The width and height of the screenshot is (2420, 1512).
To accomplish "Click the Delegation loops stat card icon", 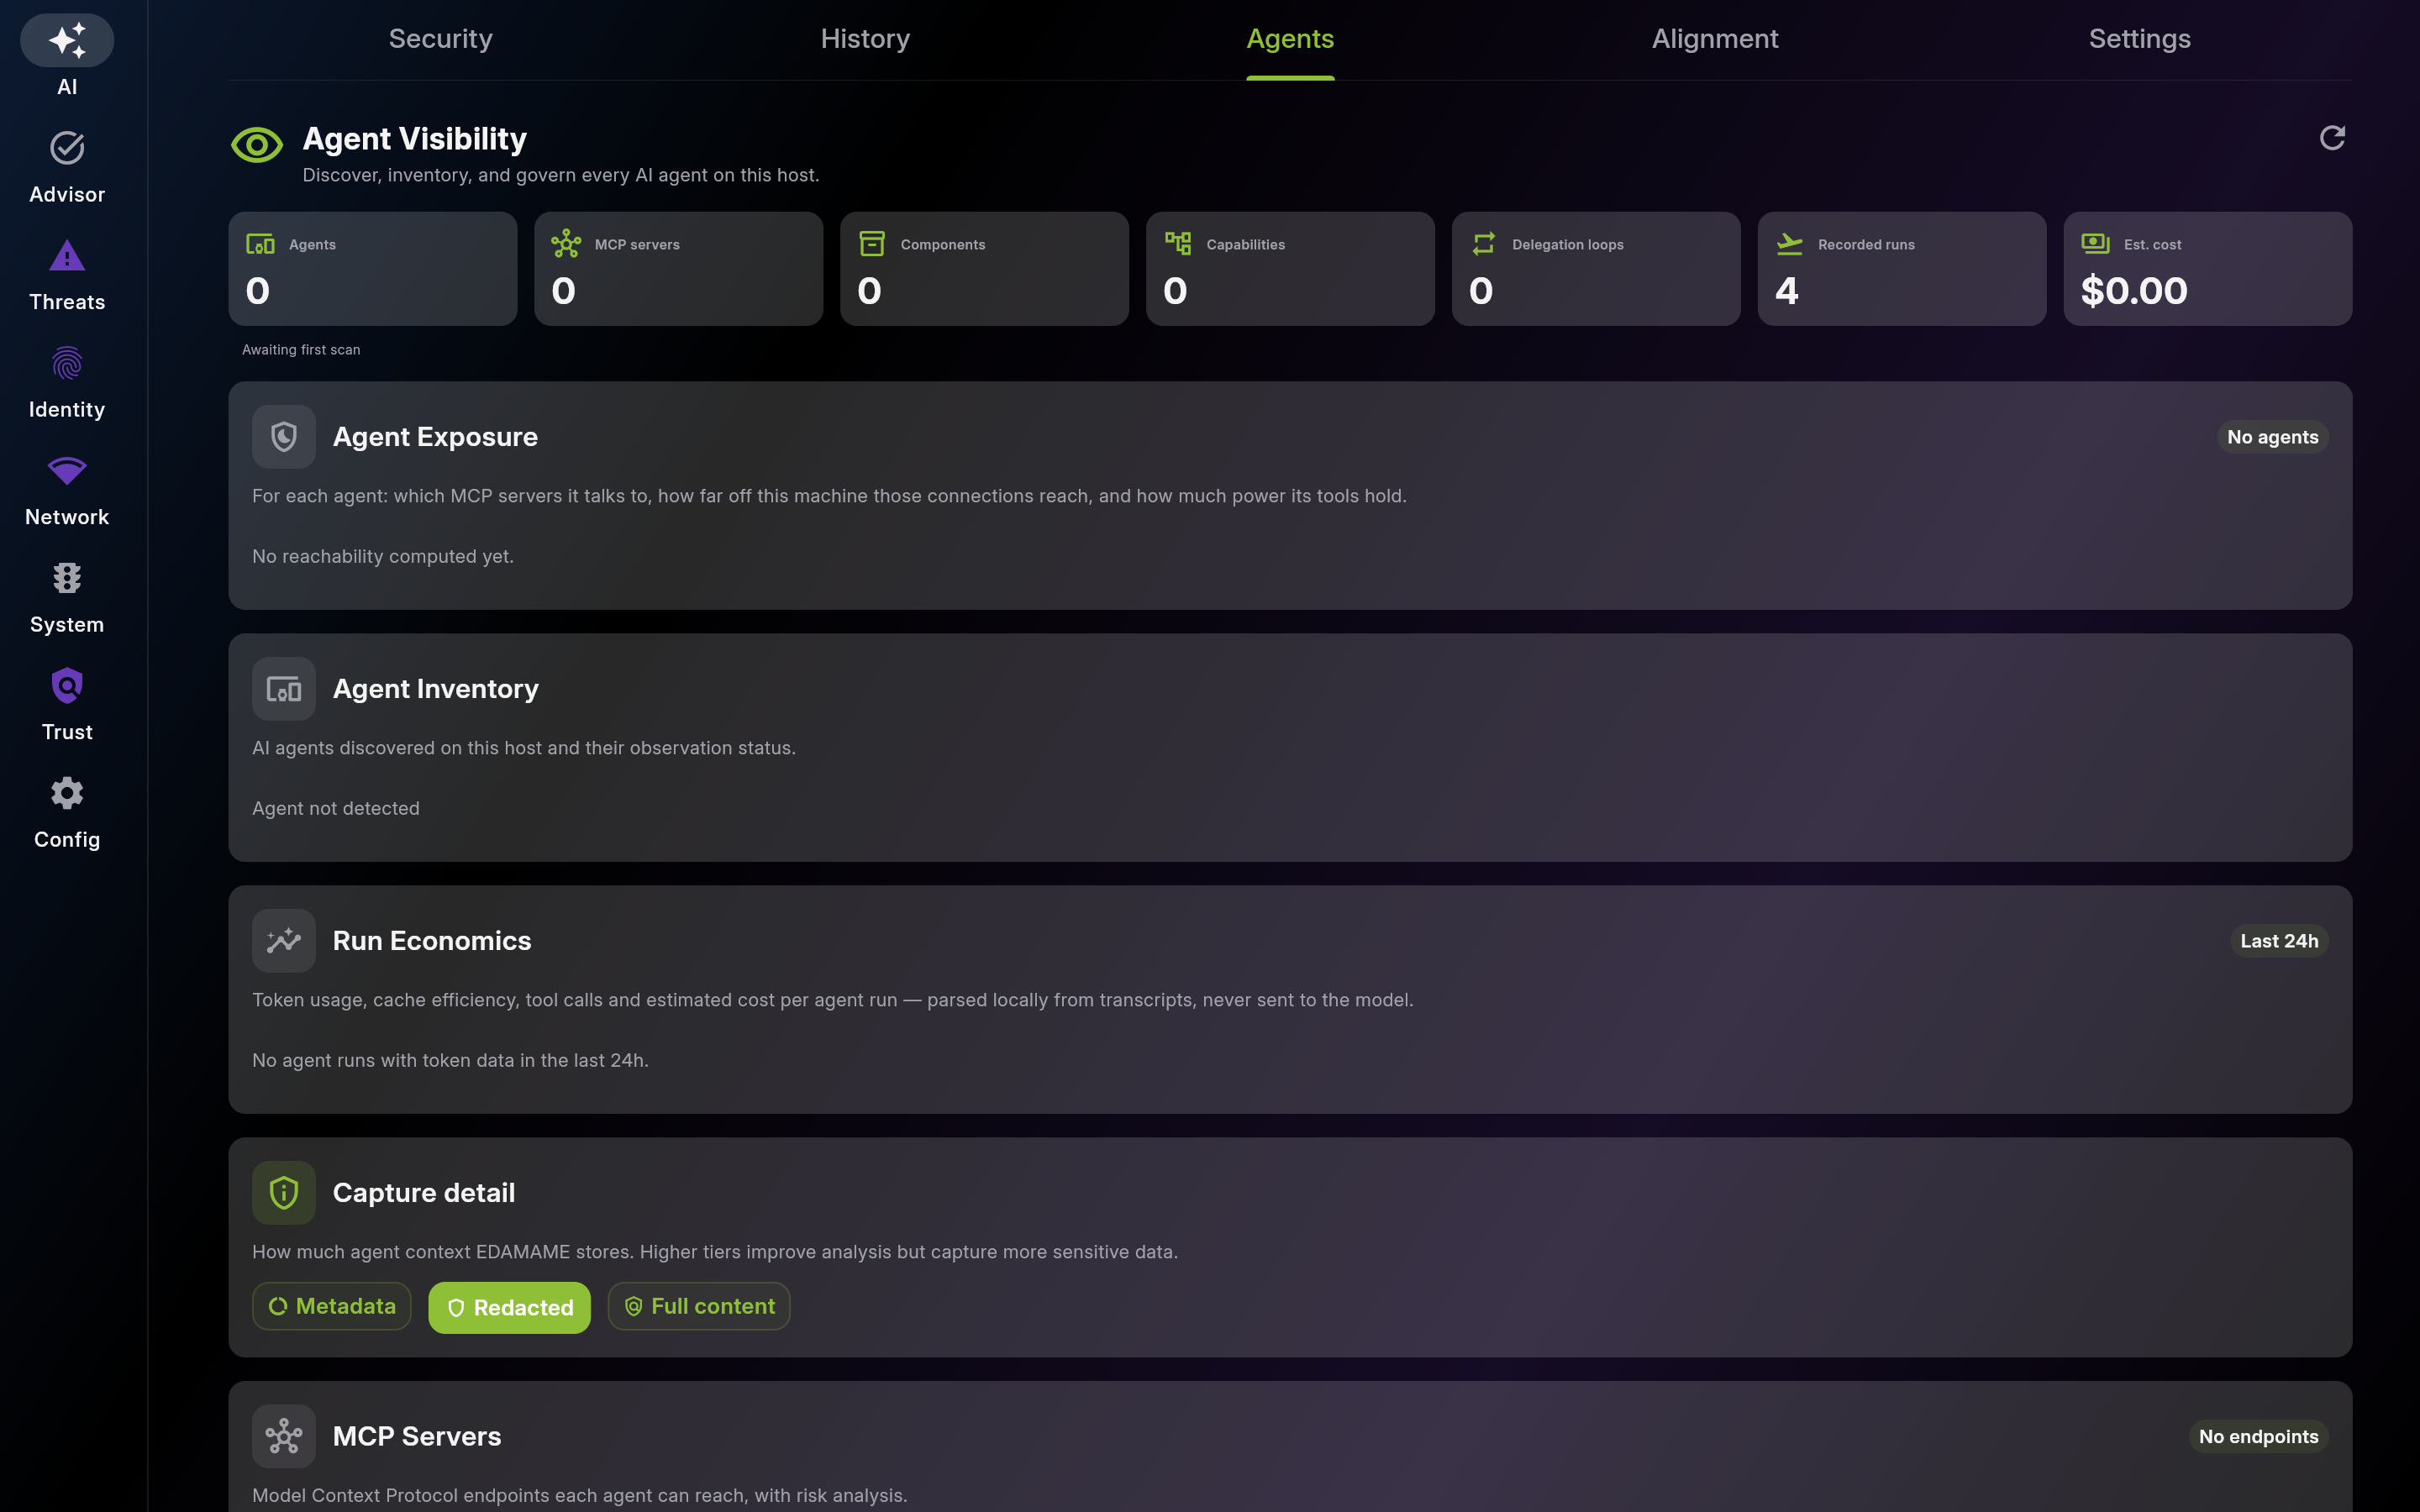I will (x=1484, y=244).
